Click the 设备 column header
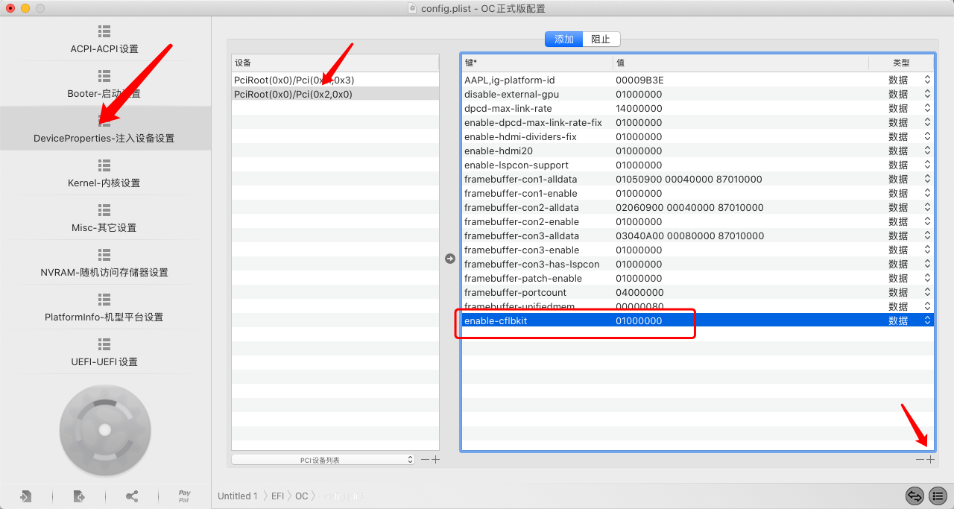The width and height of the screenshot is (954, 509). click(335, 63)
